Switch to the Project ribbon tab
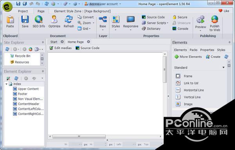Image resolution: width=235 pixels, height=150 pixels. 23,11
